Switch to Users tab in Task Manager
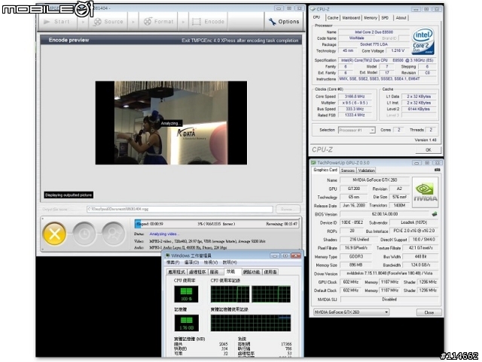Viewport: 482px width, 362px height. (270, 271)
